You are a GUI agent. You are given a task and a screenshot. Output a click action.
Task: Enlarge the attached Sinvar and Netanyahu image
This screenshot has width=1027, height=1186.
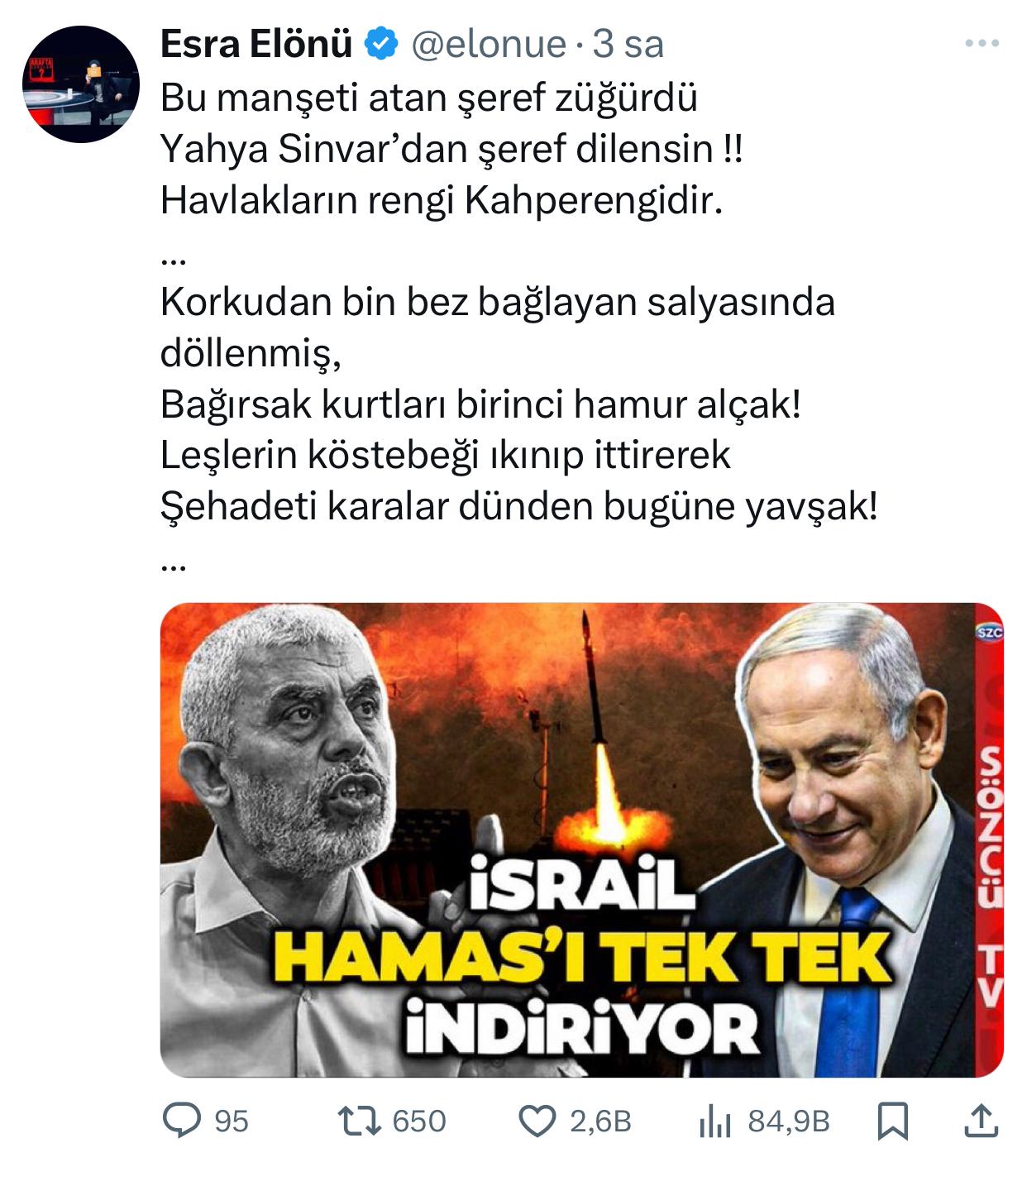click(x=581, y=839)
